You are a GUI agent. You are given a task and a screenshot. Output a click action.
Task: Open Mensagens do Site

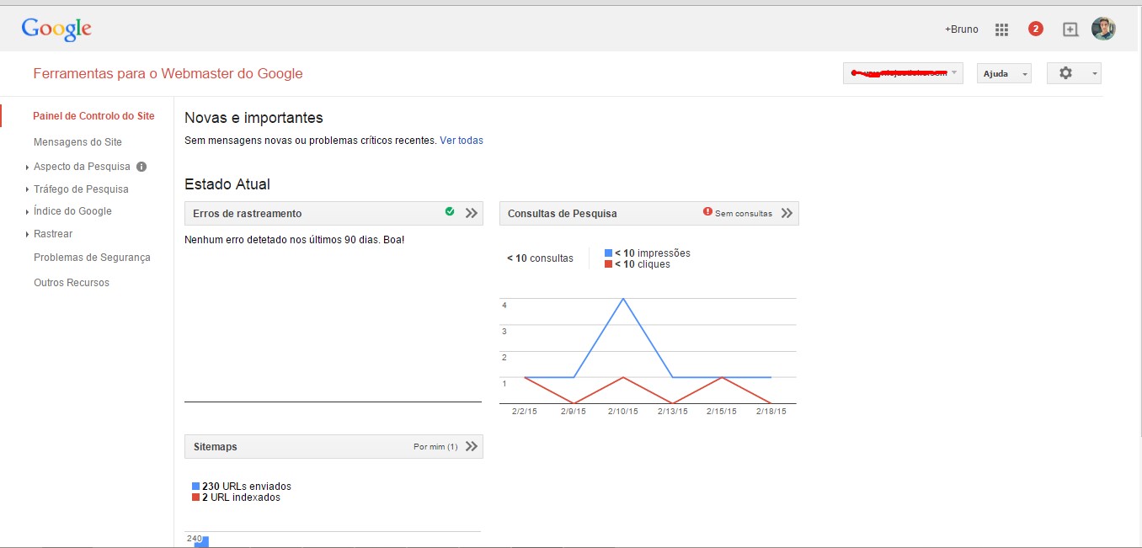pos(77,142)
